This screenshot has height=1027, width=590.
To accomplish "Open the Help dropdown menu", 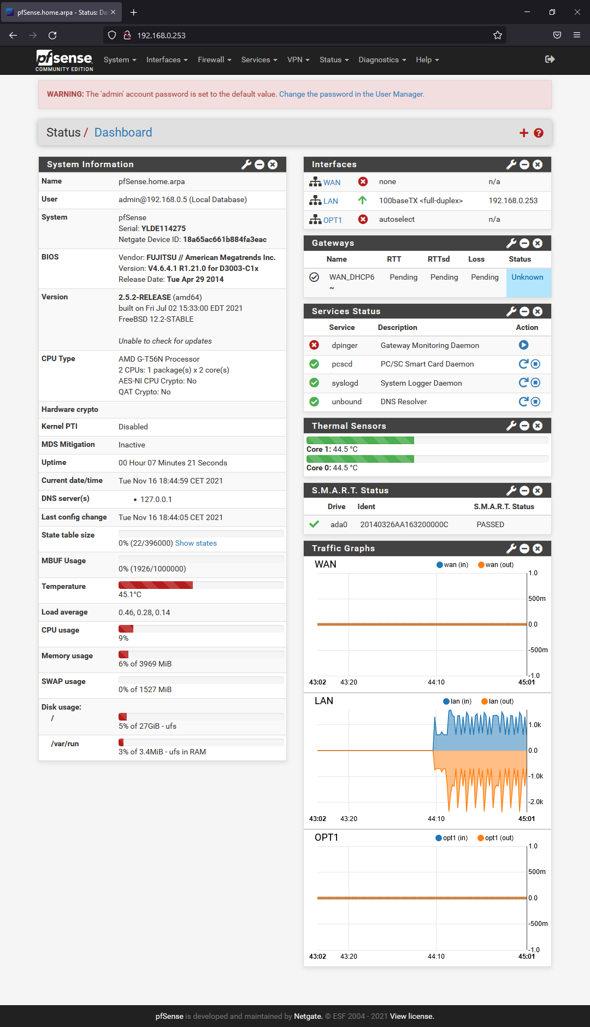I will click(x=427, y=60).
